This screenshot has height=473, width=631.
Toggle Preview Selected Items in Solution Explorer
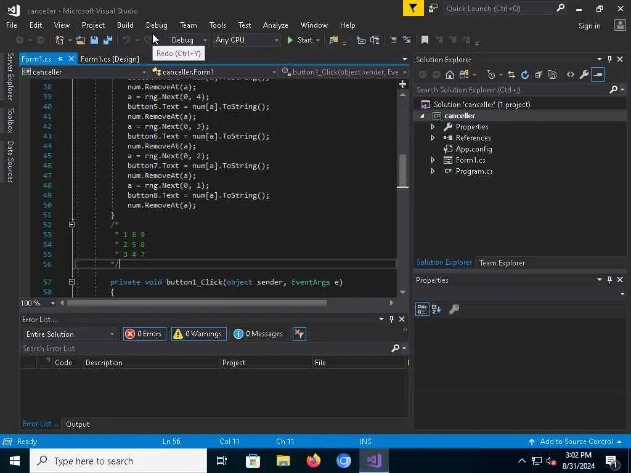(x=598, y=75)
